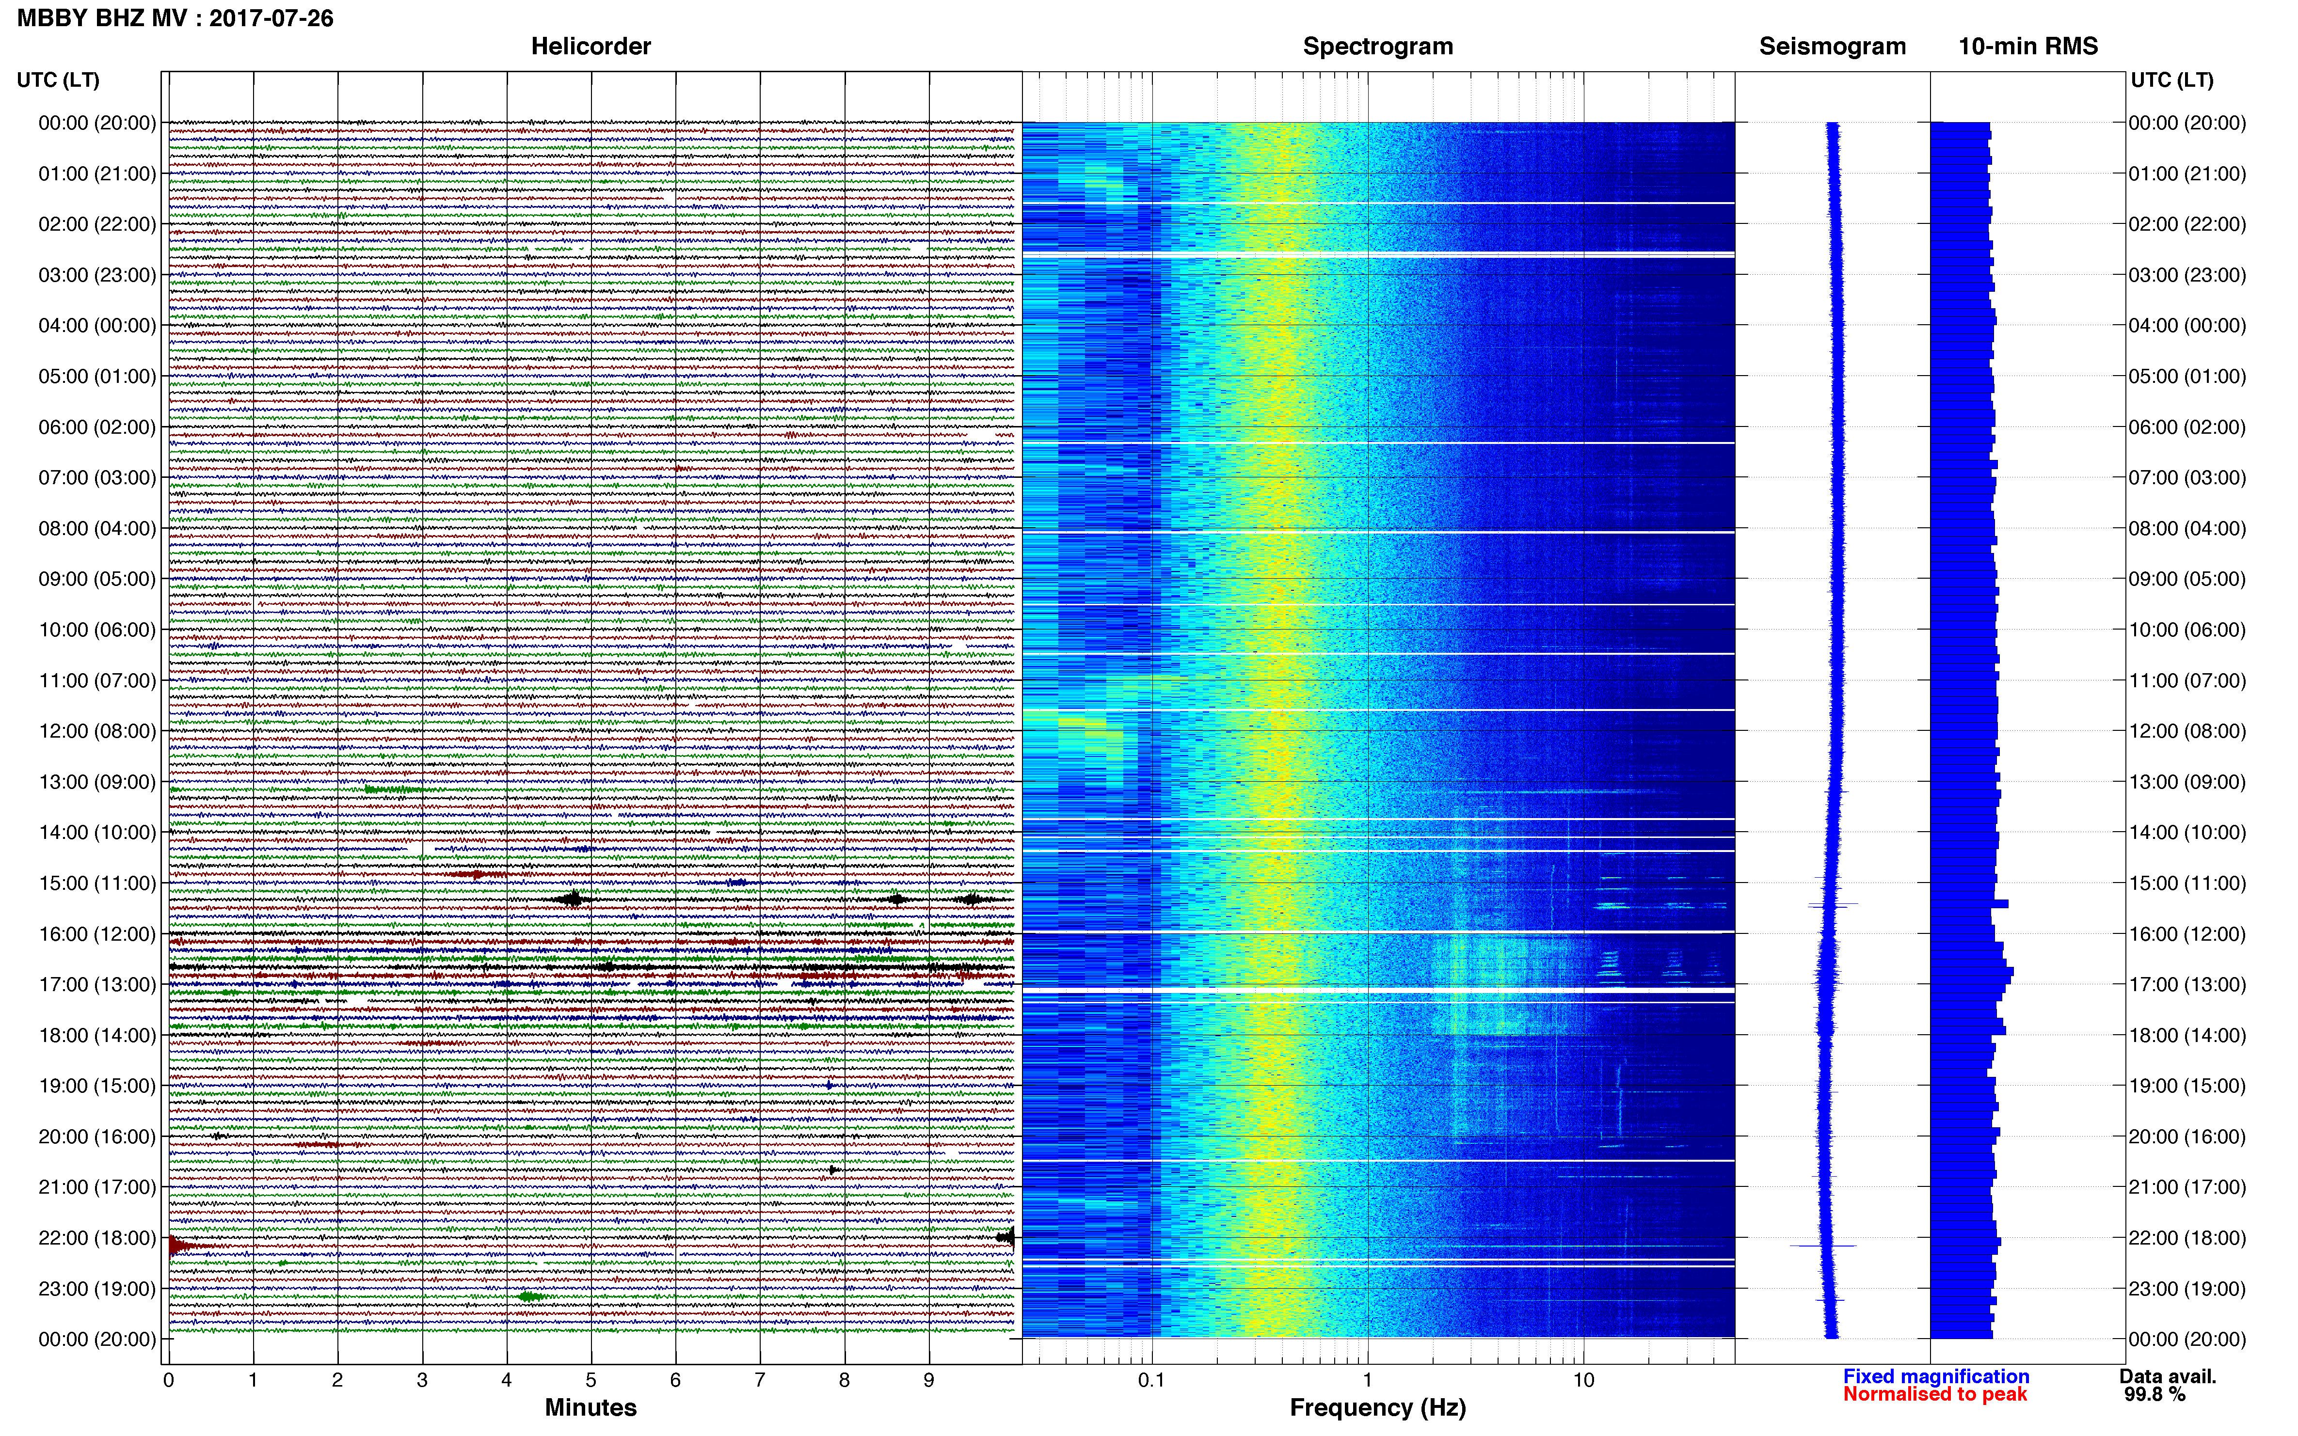
Task: Select the 'Helicorder' panel heading
Action: [x=590, y=47]
